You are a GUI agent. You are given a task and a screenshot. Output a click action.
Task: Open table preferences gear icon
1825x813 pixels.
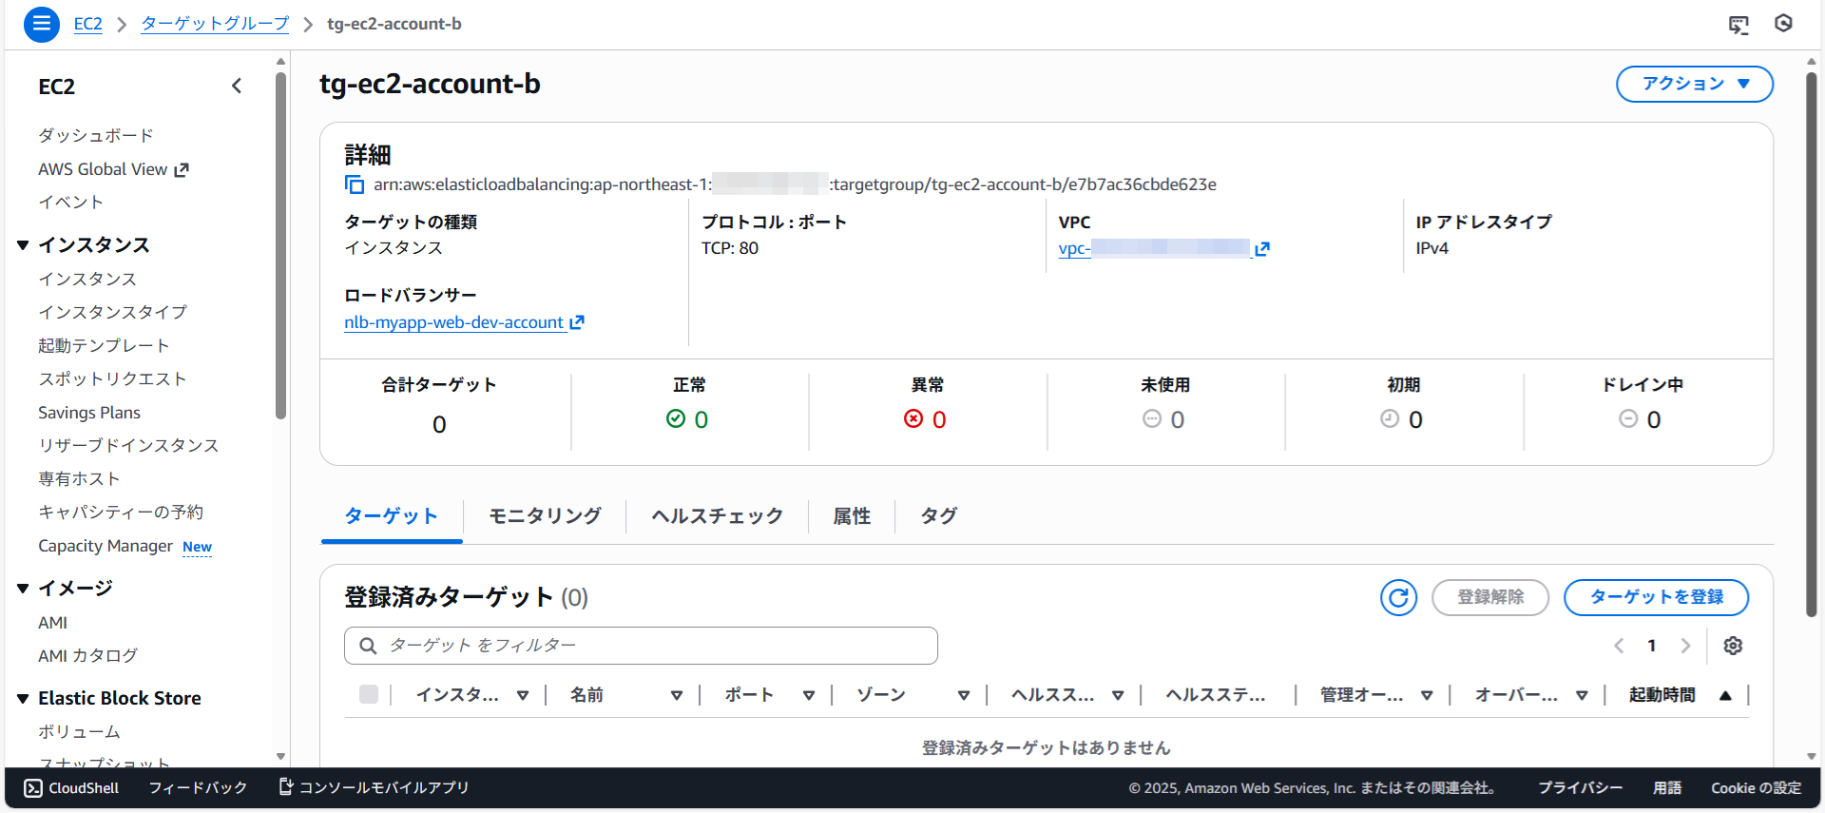tap(1733, 646)
